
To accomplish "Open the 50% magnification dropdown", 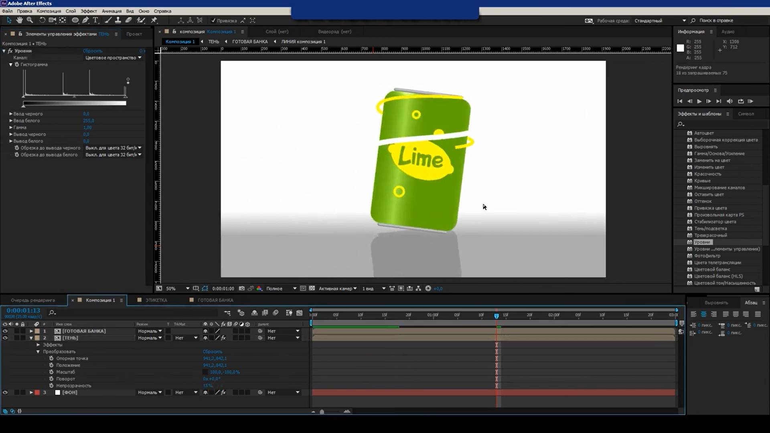I will tap(187, 289).
